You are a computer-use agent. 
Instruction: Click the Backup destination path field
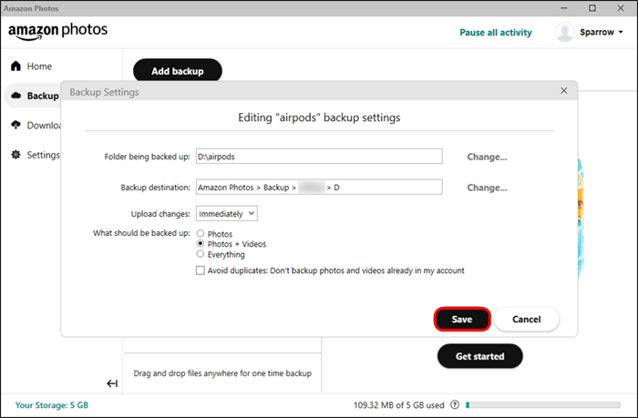(319, 187)
